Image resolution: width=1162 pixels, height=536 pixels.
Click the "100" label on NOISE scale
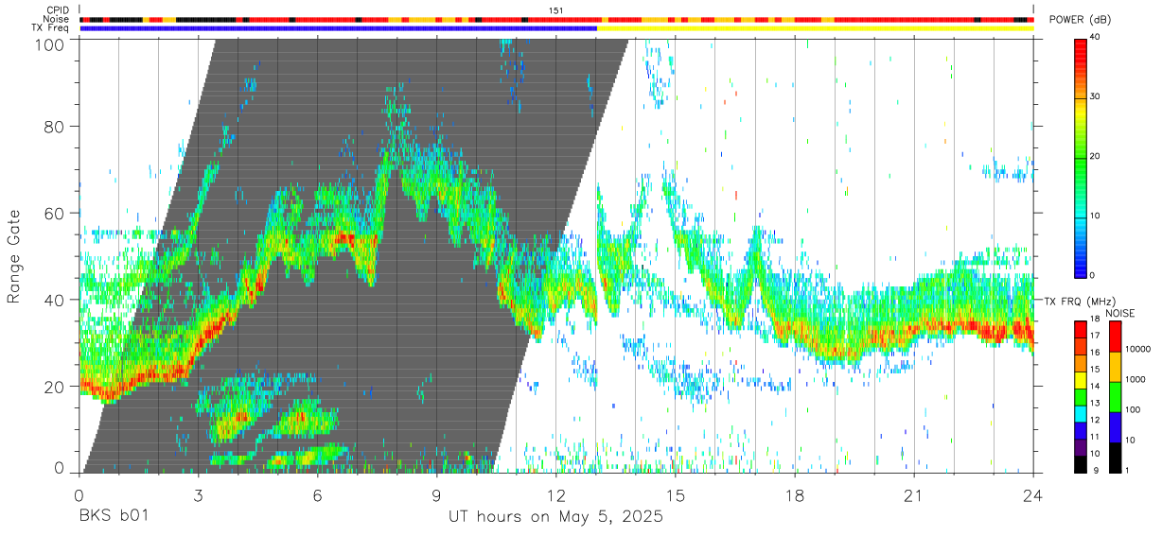pyautogui.click(x=1133, y=409)
